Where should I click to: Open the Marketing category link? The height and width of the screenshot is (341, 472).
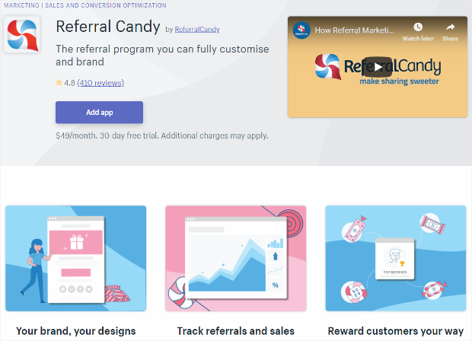19,3
